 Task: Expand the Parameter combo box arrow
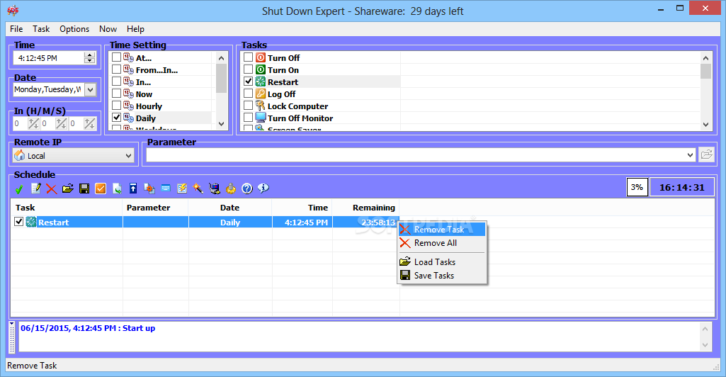coord(690,155)
